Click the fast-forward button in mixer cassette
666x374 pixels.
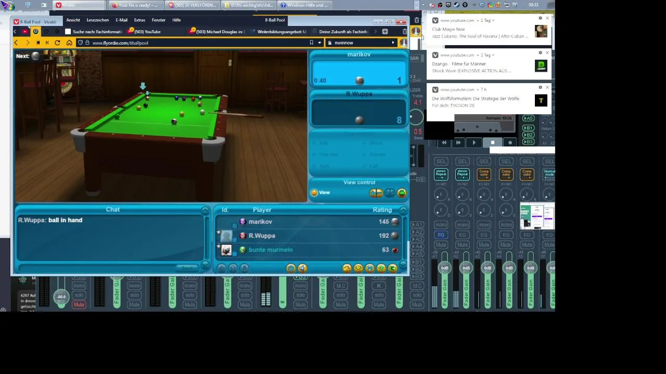458,142
